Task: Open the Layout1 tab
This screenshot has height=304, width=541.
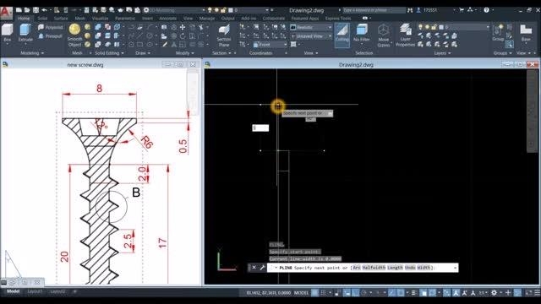Action: coord(35,291)
